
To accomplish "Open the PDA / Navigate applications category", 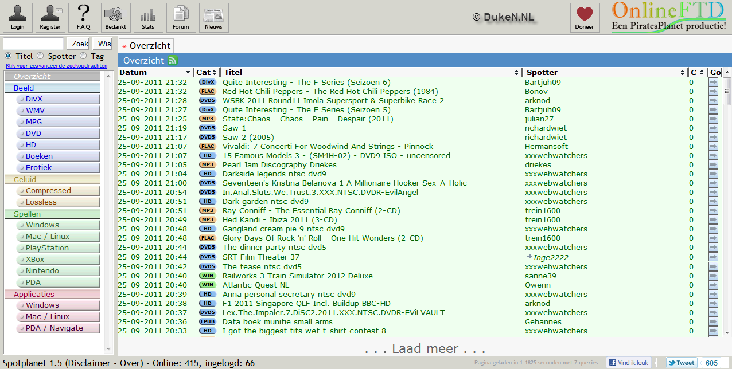I will point(58,328).
